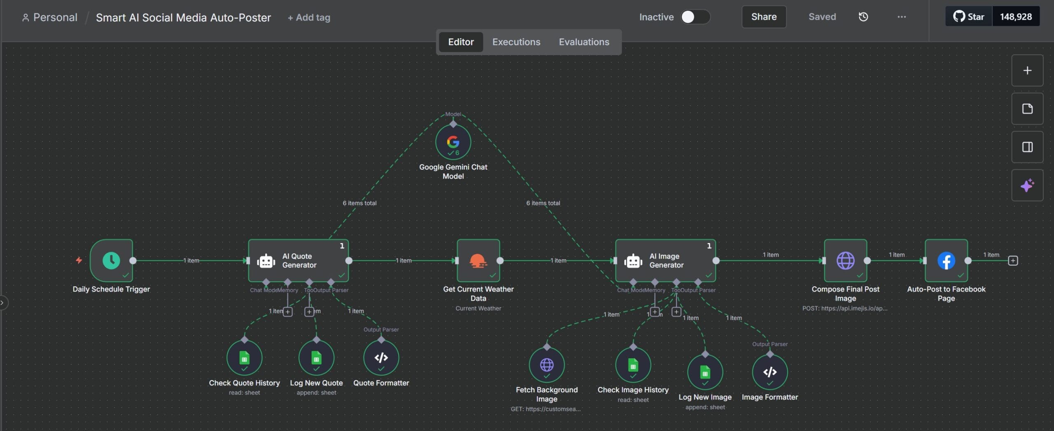Open the AI assistant sparkle button
This screenshot has width=1054, height=431.
pos(1027,185)
